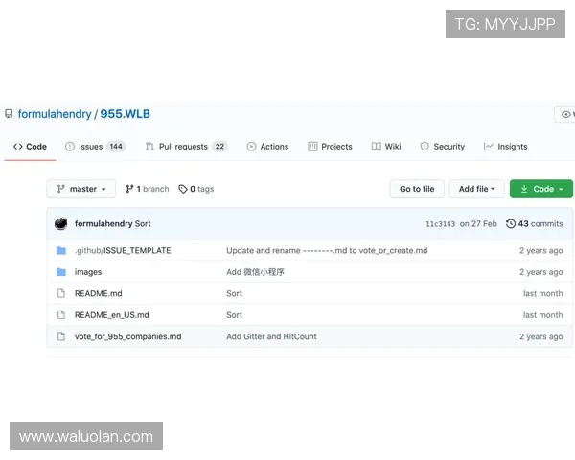The image size is (575, 460).
Task: Click the README_en_US.md file icon
Action: pos(61,314)
